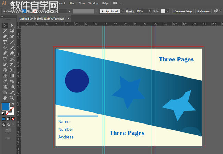The width and height of the screenshot is (223, 154).
Task: Click the blue Fill color swatch
Action: 5,107
